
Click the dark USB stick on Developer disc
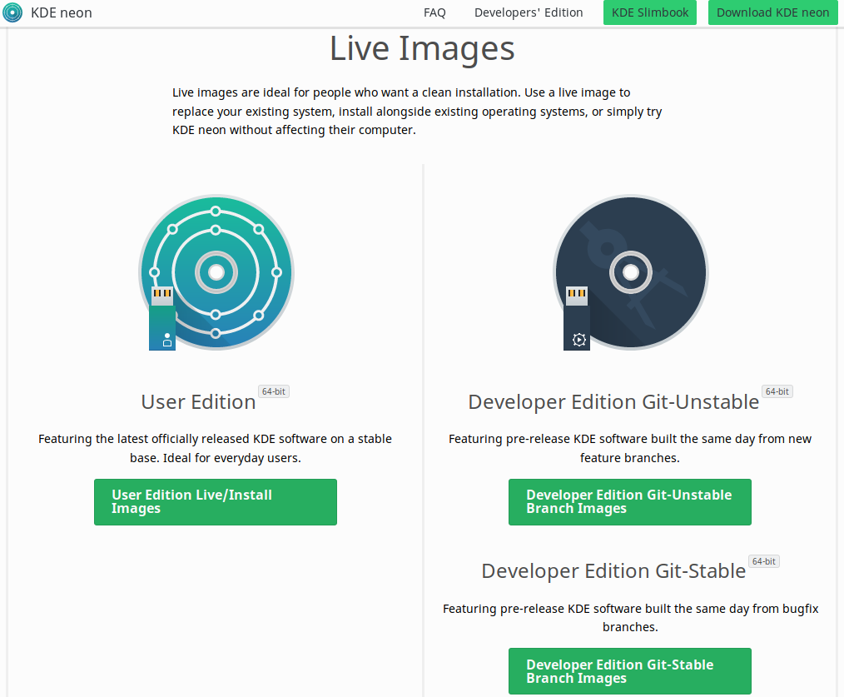click(577, 318)
